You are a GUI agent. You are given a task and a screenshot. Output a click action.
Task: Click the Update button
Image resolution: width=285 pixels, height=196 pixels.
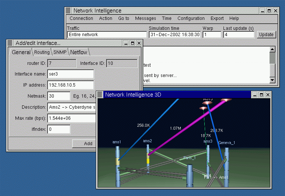[266, 35]
